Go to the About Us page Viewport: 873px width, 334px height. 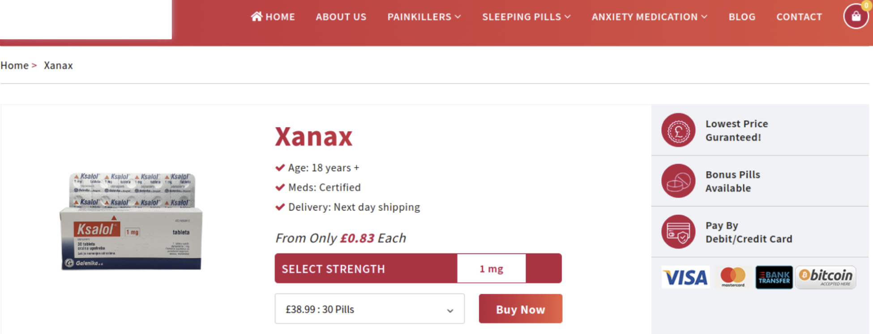point(341,17)
